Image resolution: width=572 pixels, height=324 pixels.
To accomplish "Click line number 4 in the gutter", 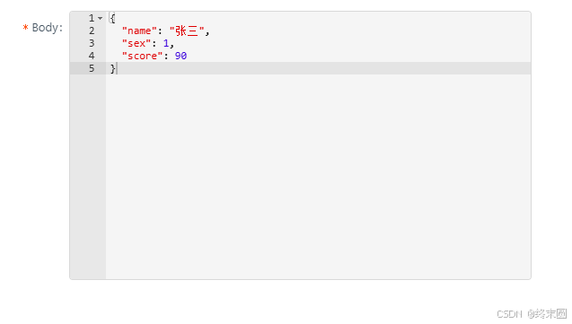I will click(x=92, y=56).
